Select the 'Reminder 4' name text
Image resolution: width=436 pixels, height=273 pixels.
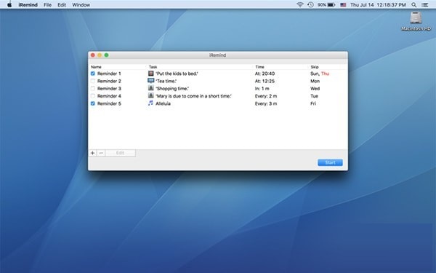pyautogui.click(x=109, y=96)
